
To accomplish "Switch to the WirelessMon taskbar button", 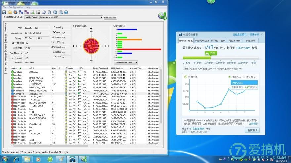I will pos(84,159).
